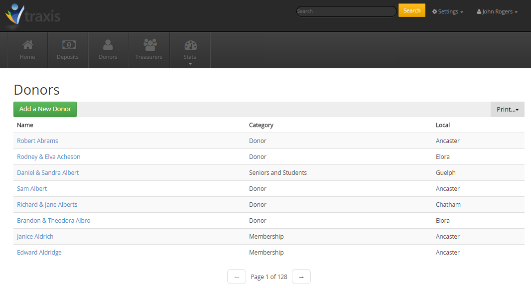Open the John Rogers account dropdown
This screenshot has height=288, width=531.
[497, 11]
